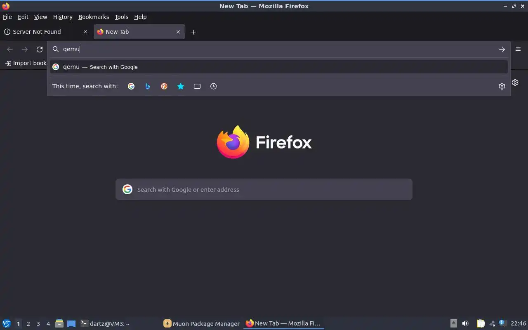The height and width of the screenshot is (330, 528).
Task: Search history using the clock icon
Action: [x=213, y=86]
